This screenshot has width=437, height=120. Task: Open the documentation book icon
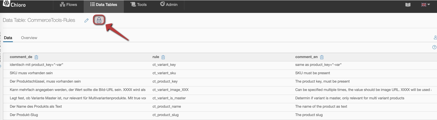(x=408, y=5)
